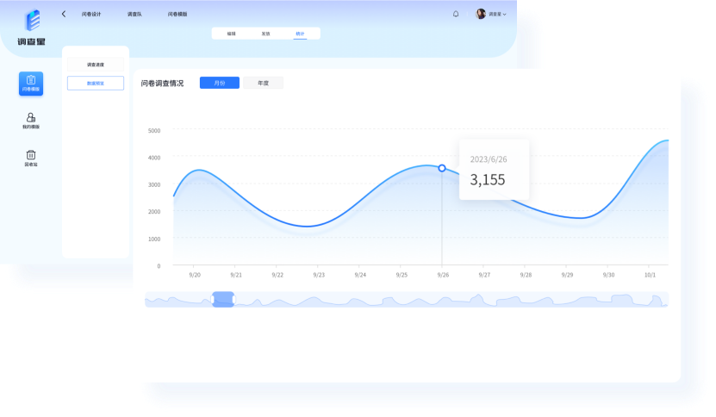Switch to the 编辑 tab

click(x=231, y=34)
